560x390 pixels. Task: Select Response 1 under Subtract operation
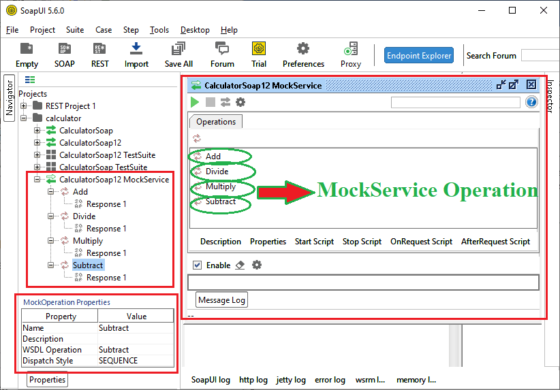106,278
